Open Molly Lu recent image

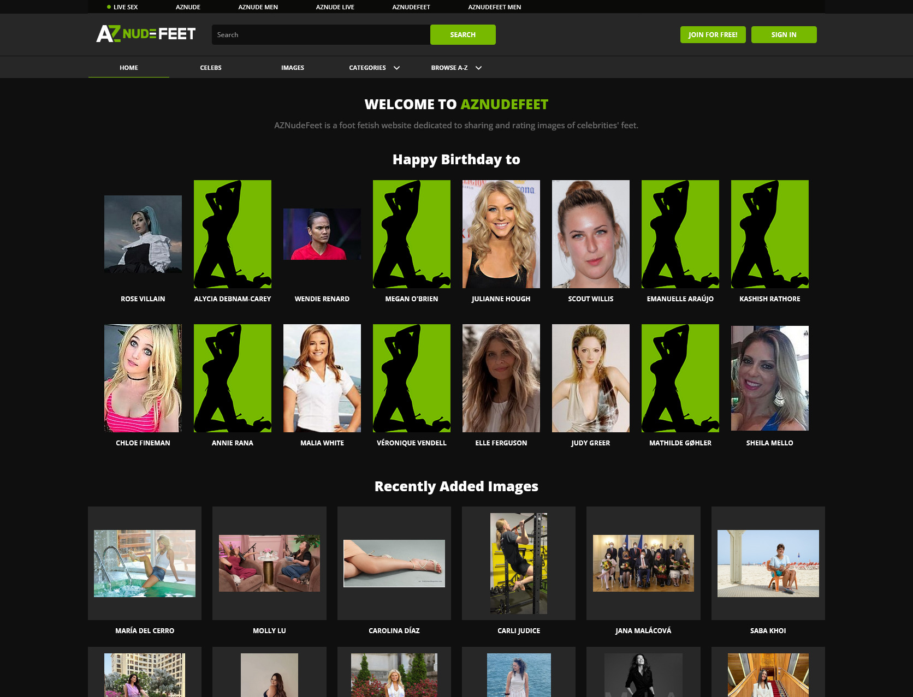[x=269, y=563]
